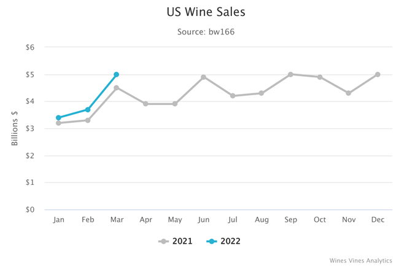Select the 2021 July data point
The width and height of the screenshot is (399, 266).
(233, 96)
